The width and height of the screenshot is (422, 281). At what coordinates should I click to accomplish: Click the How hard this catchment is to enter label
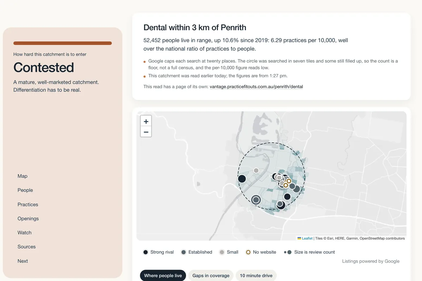tap(50, 54)
